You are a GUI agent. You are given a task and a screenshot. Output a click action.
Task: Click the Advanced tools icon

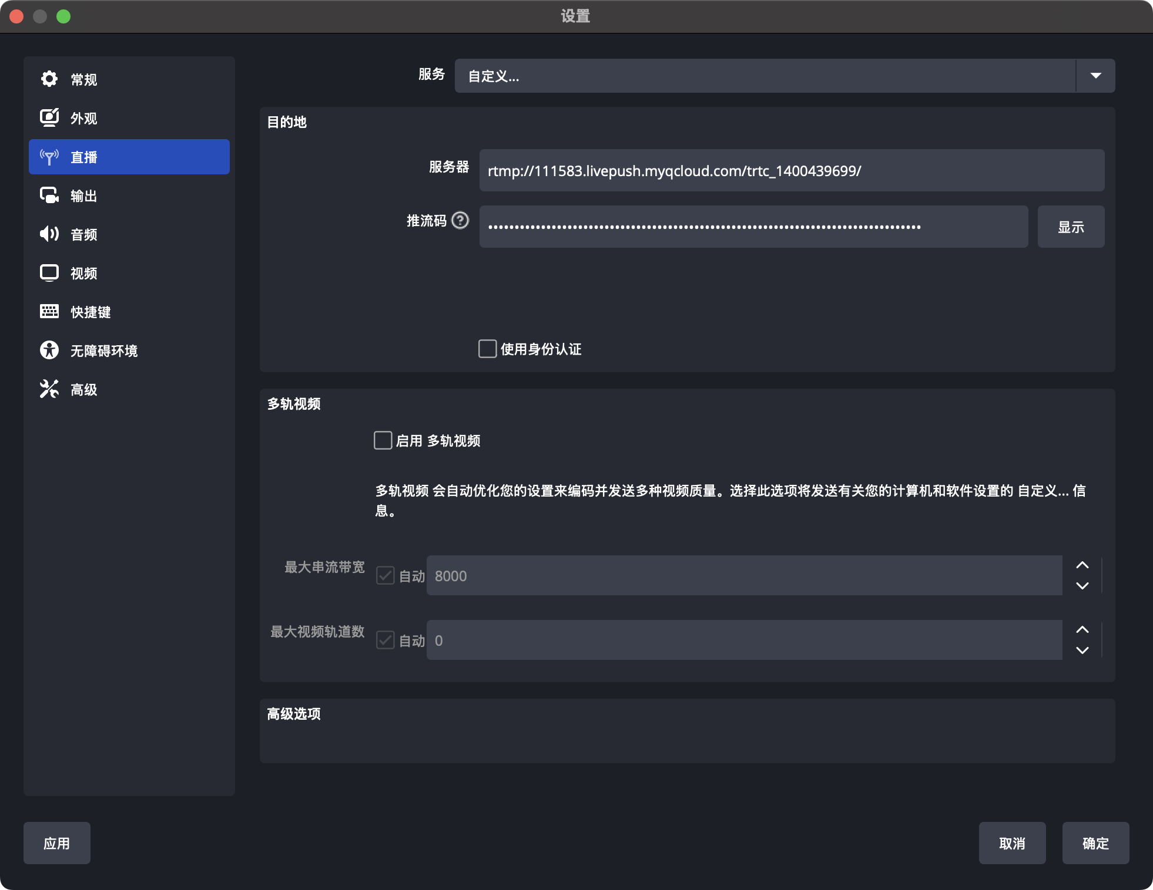point(49,389)
